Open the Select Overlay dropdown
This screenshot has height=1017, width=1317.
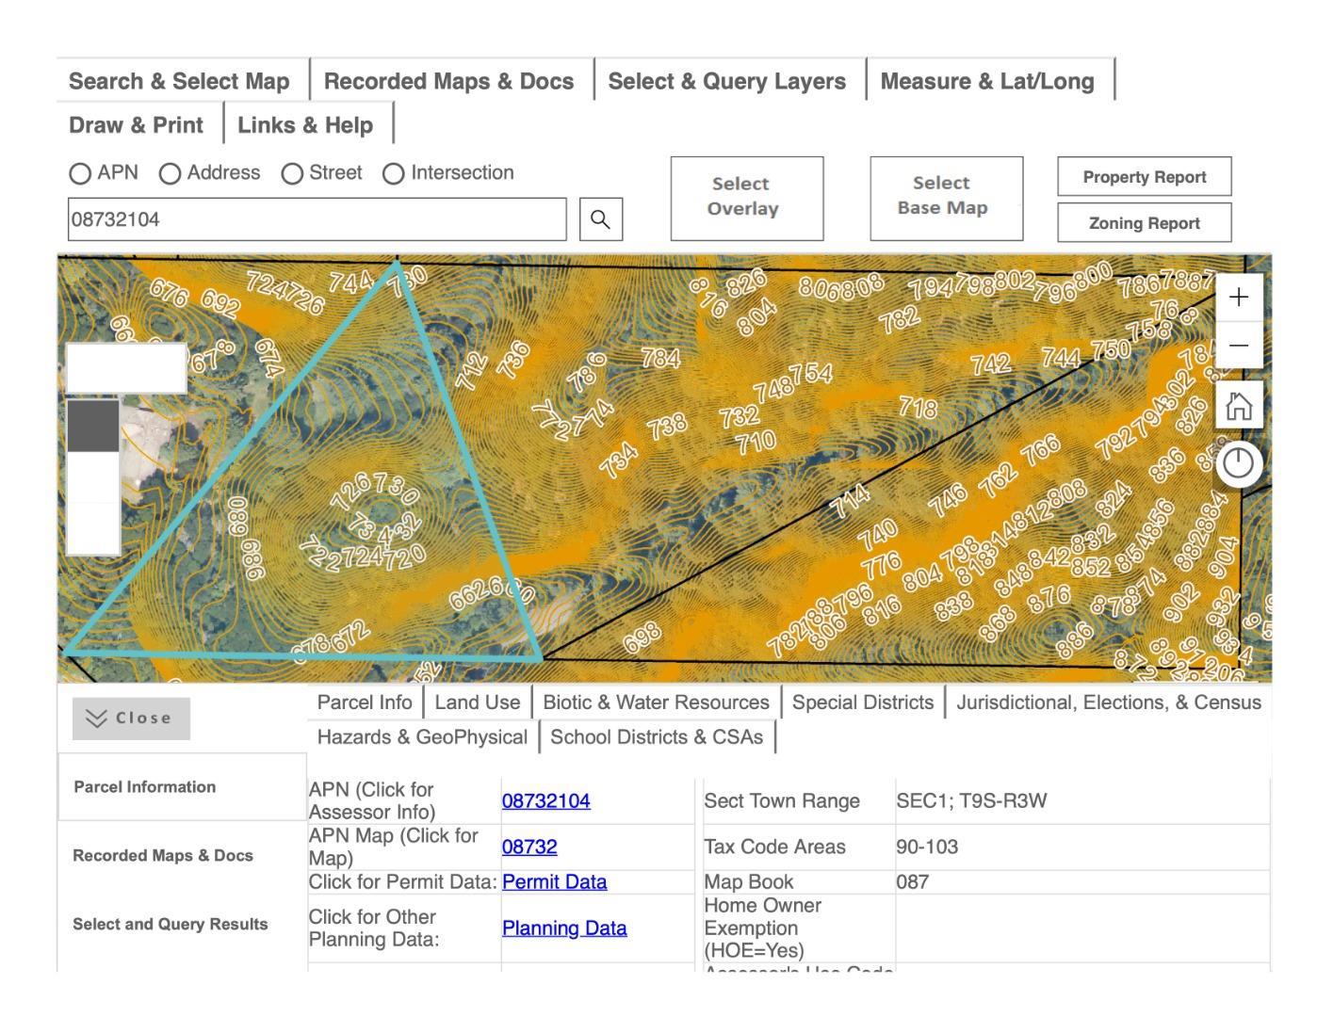click(746, 198)
